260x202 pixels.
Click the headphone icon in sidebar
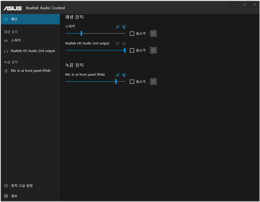pos(6,51)
